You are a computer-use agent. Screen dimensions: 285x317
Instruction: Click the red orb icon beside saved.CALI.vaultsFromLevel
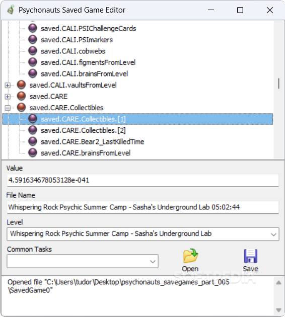[x=21, y=85]
